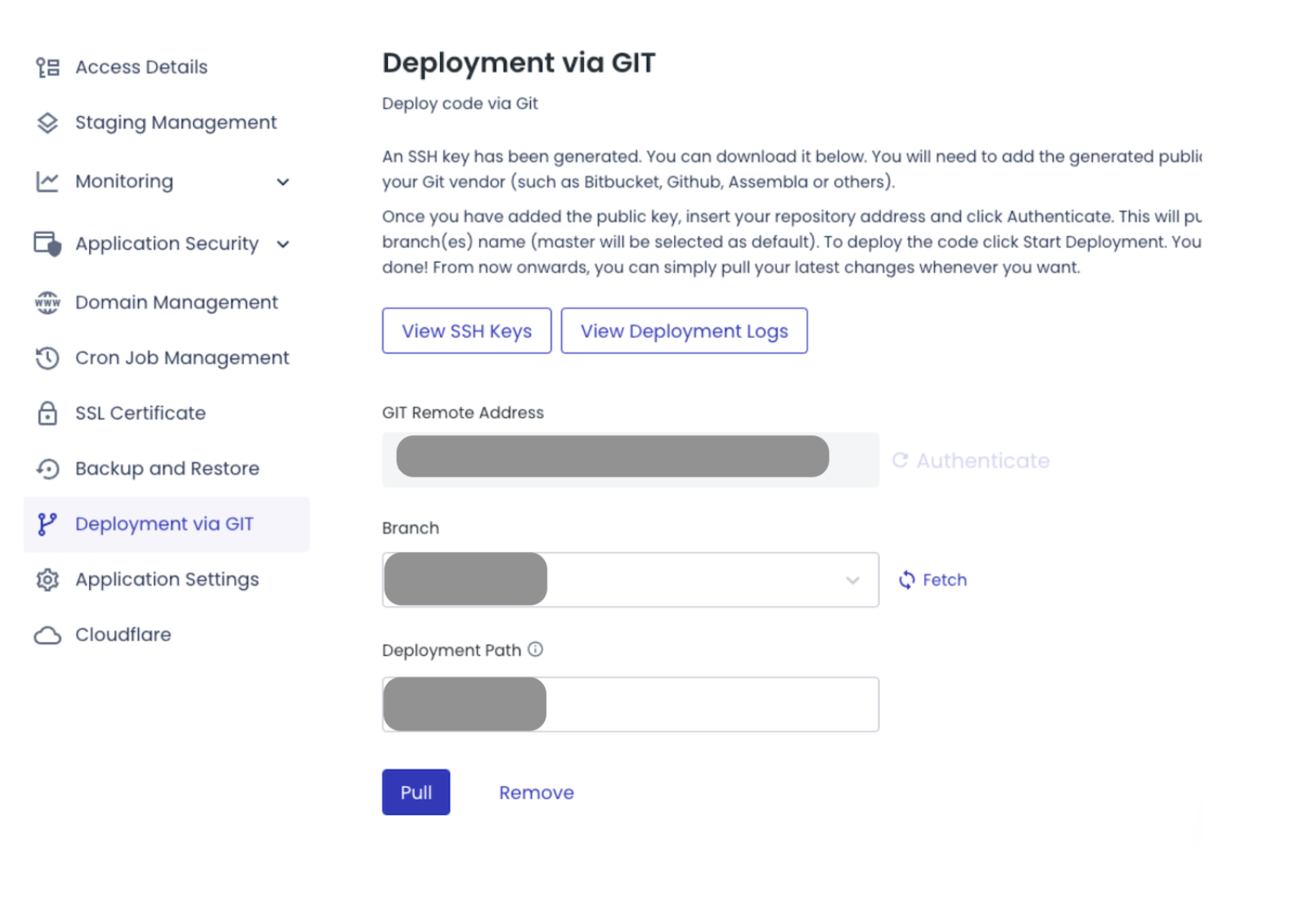Open the Monitoring menu label

coord(124,182)
